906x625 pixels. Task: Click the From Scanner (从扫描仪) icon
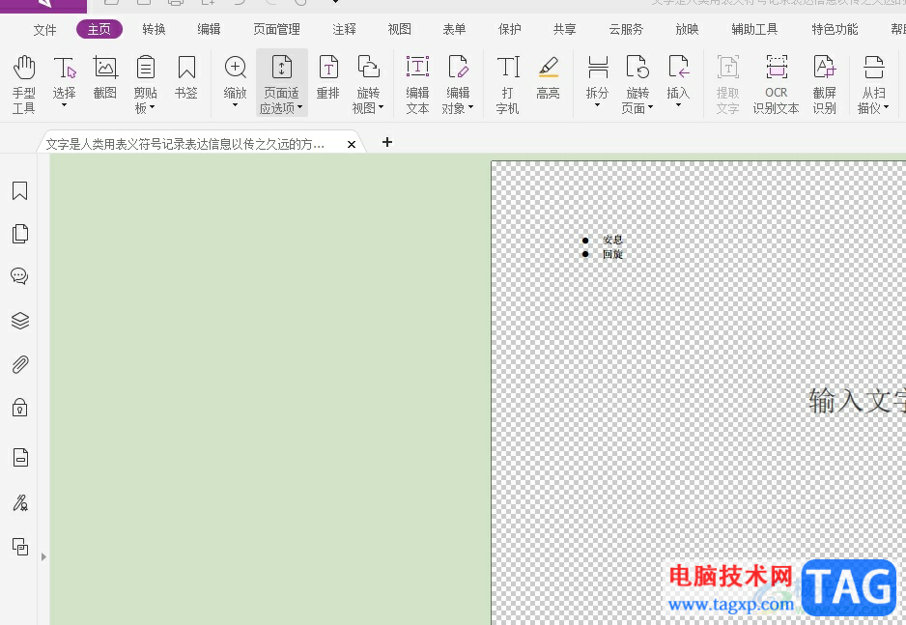pos(873,68)
